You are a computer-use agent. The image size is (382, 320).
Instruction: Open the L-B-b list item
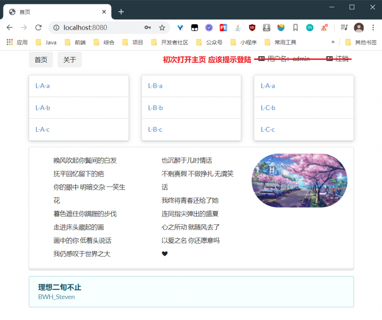point(155,108)
